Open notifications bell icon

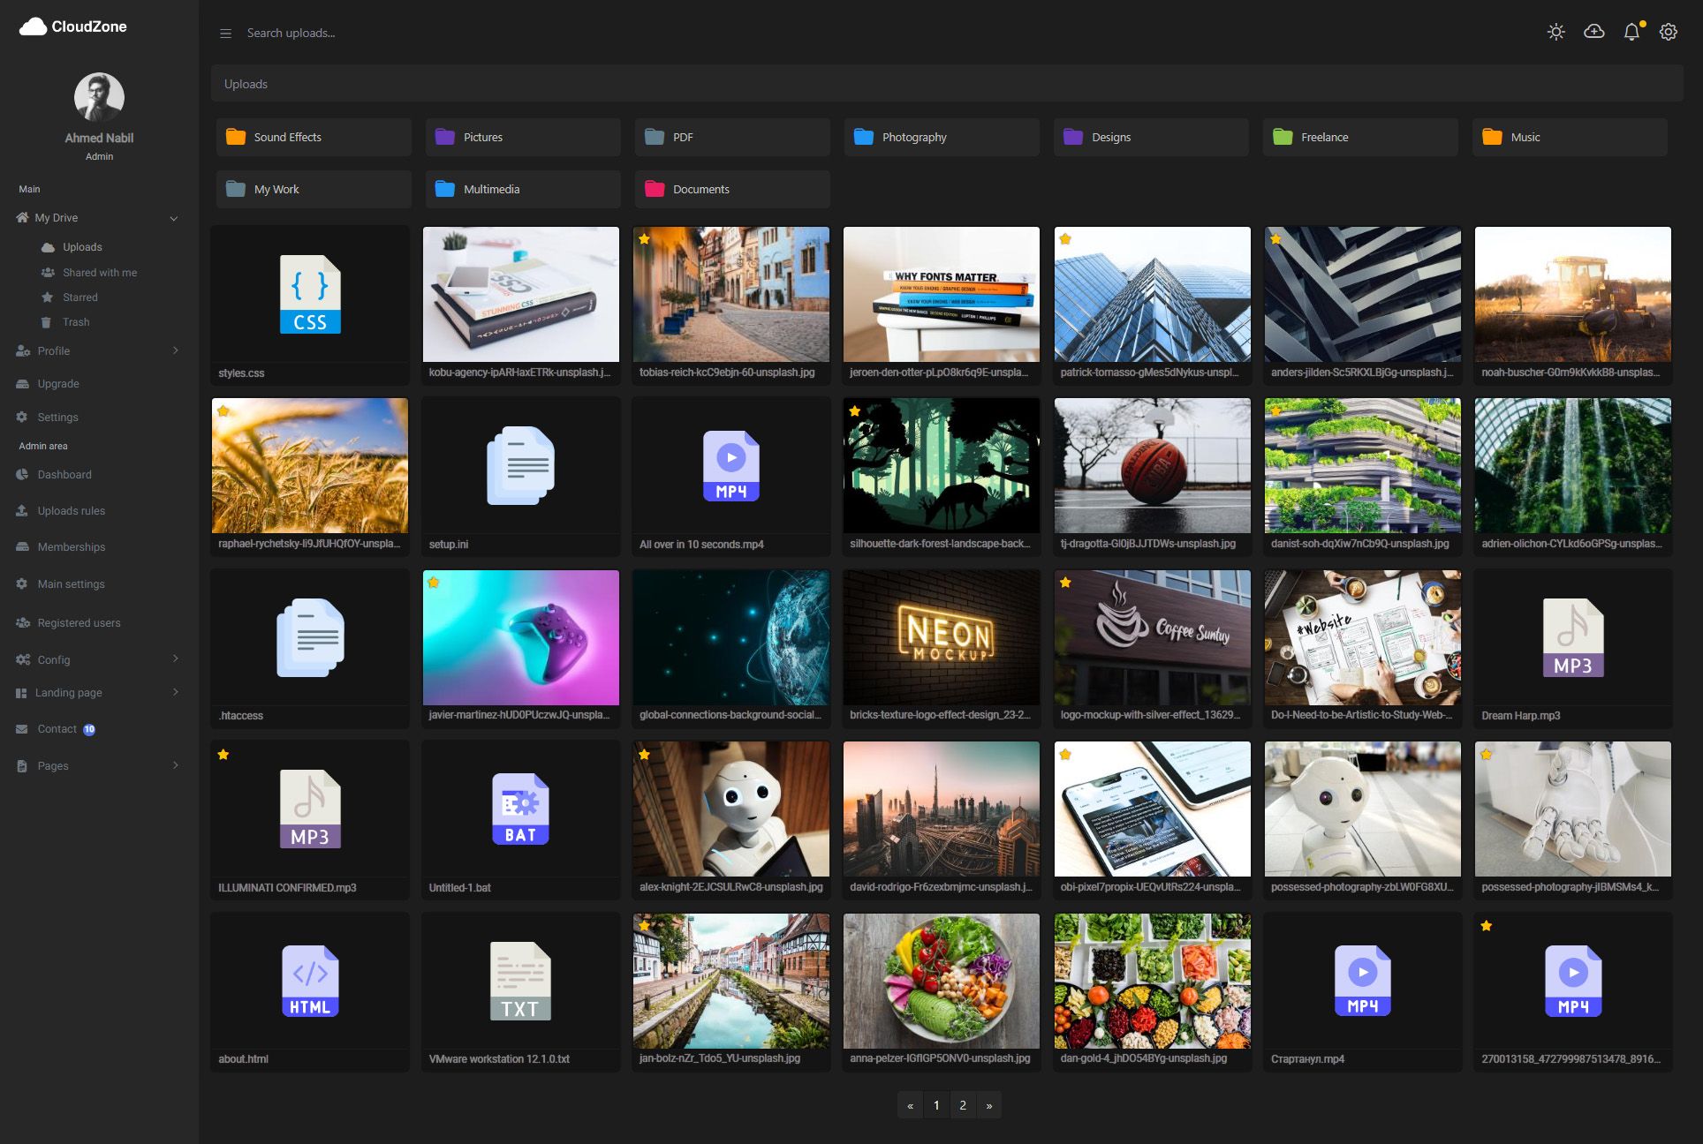(x=1631, y=33)
